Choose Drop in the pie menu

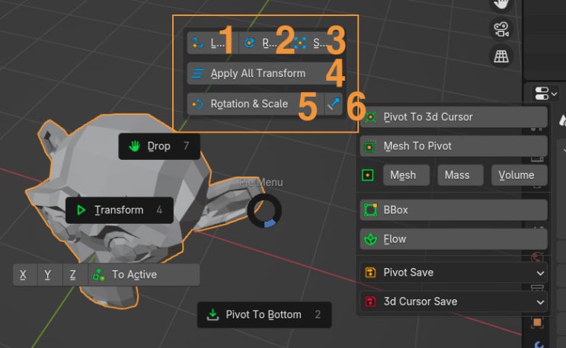pos(159,146)
